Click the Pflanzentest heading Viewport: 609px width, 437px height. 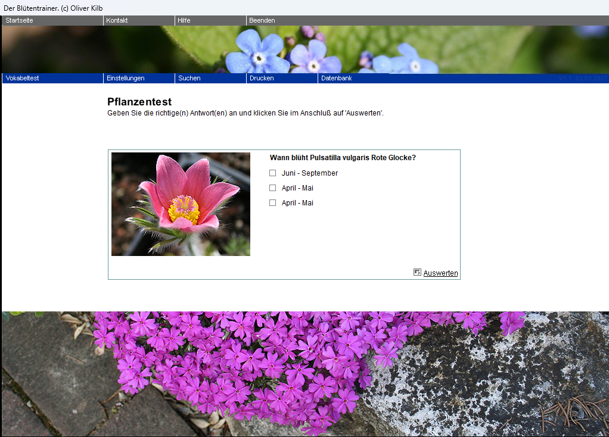coord(139,102)
